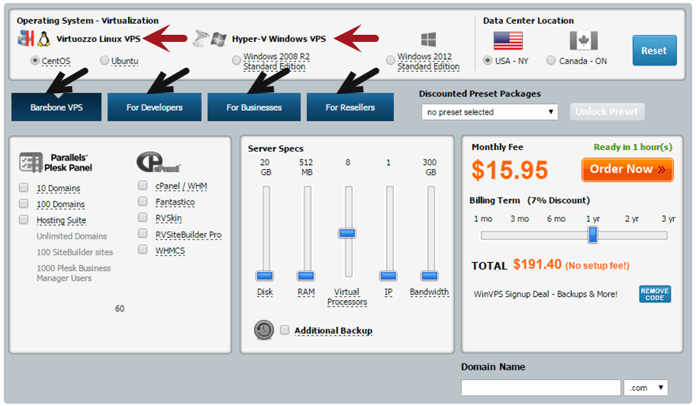Screen dimensions: 696x406
Task: Click the Canada flag icon
Action: tap(583, 41)
